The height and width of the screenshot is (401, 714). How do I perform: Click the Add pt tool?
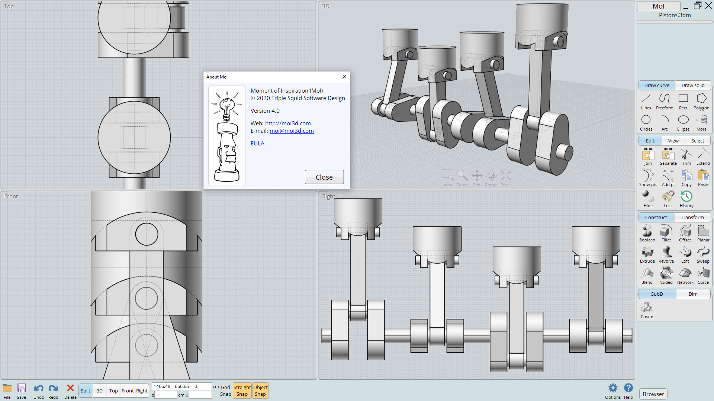coord(668,178)
